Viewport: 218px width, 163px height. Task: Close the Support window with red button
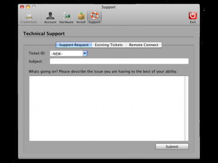tap(22, 7)
